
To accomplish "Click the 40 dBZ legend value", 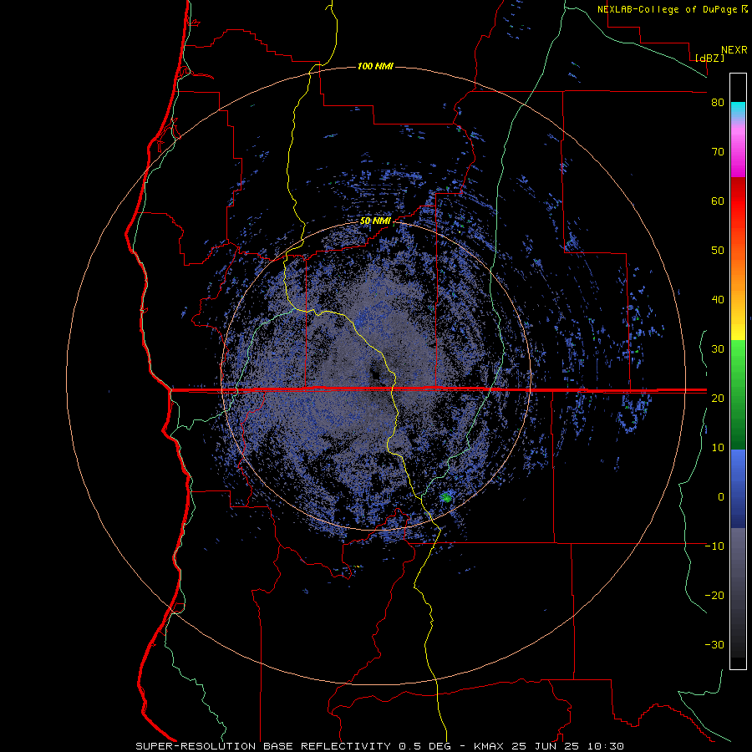I will tap(718, 300).
